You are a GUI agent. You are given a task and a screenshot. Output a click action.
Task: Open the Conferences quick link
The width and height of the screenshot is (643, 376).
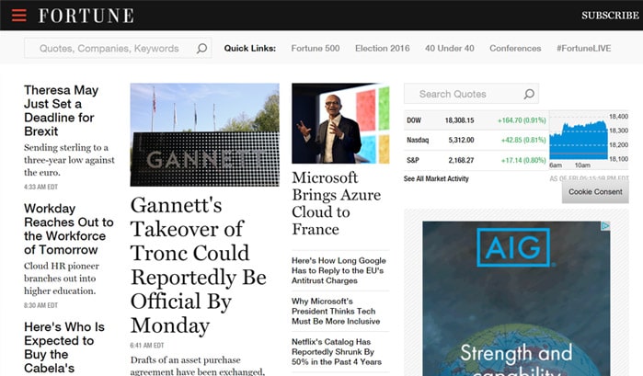[515, 49]
